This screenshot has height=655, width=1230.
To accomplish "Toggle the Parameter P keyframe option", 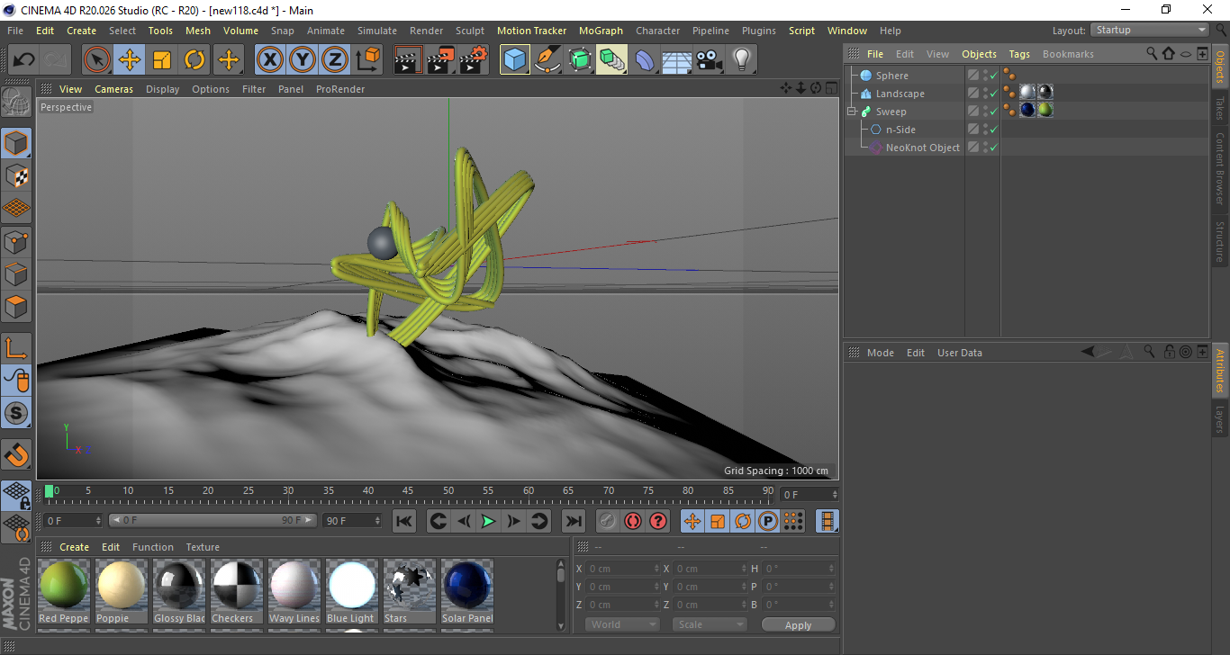I will pyautogui.click(x=768, y=521).
